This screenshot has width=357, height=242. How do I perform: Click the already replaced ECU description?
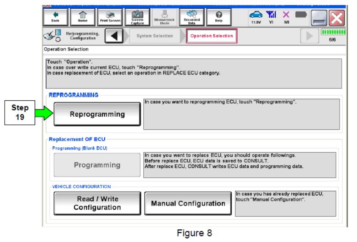[x=285, y=203]
